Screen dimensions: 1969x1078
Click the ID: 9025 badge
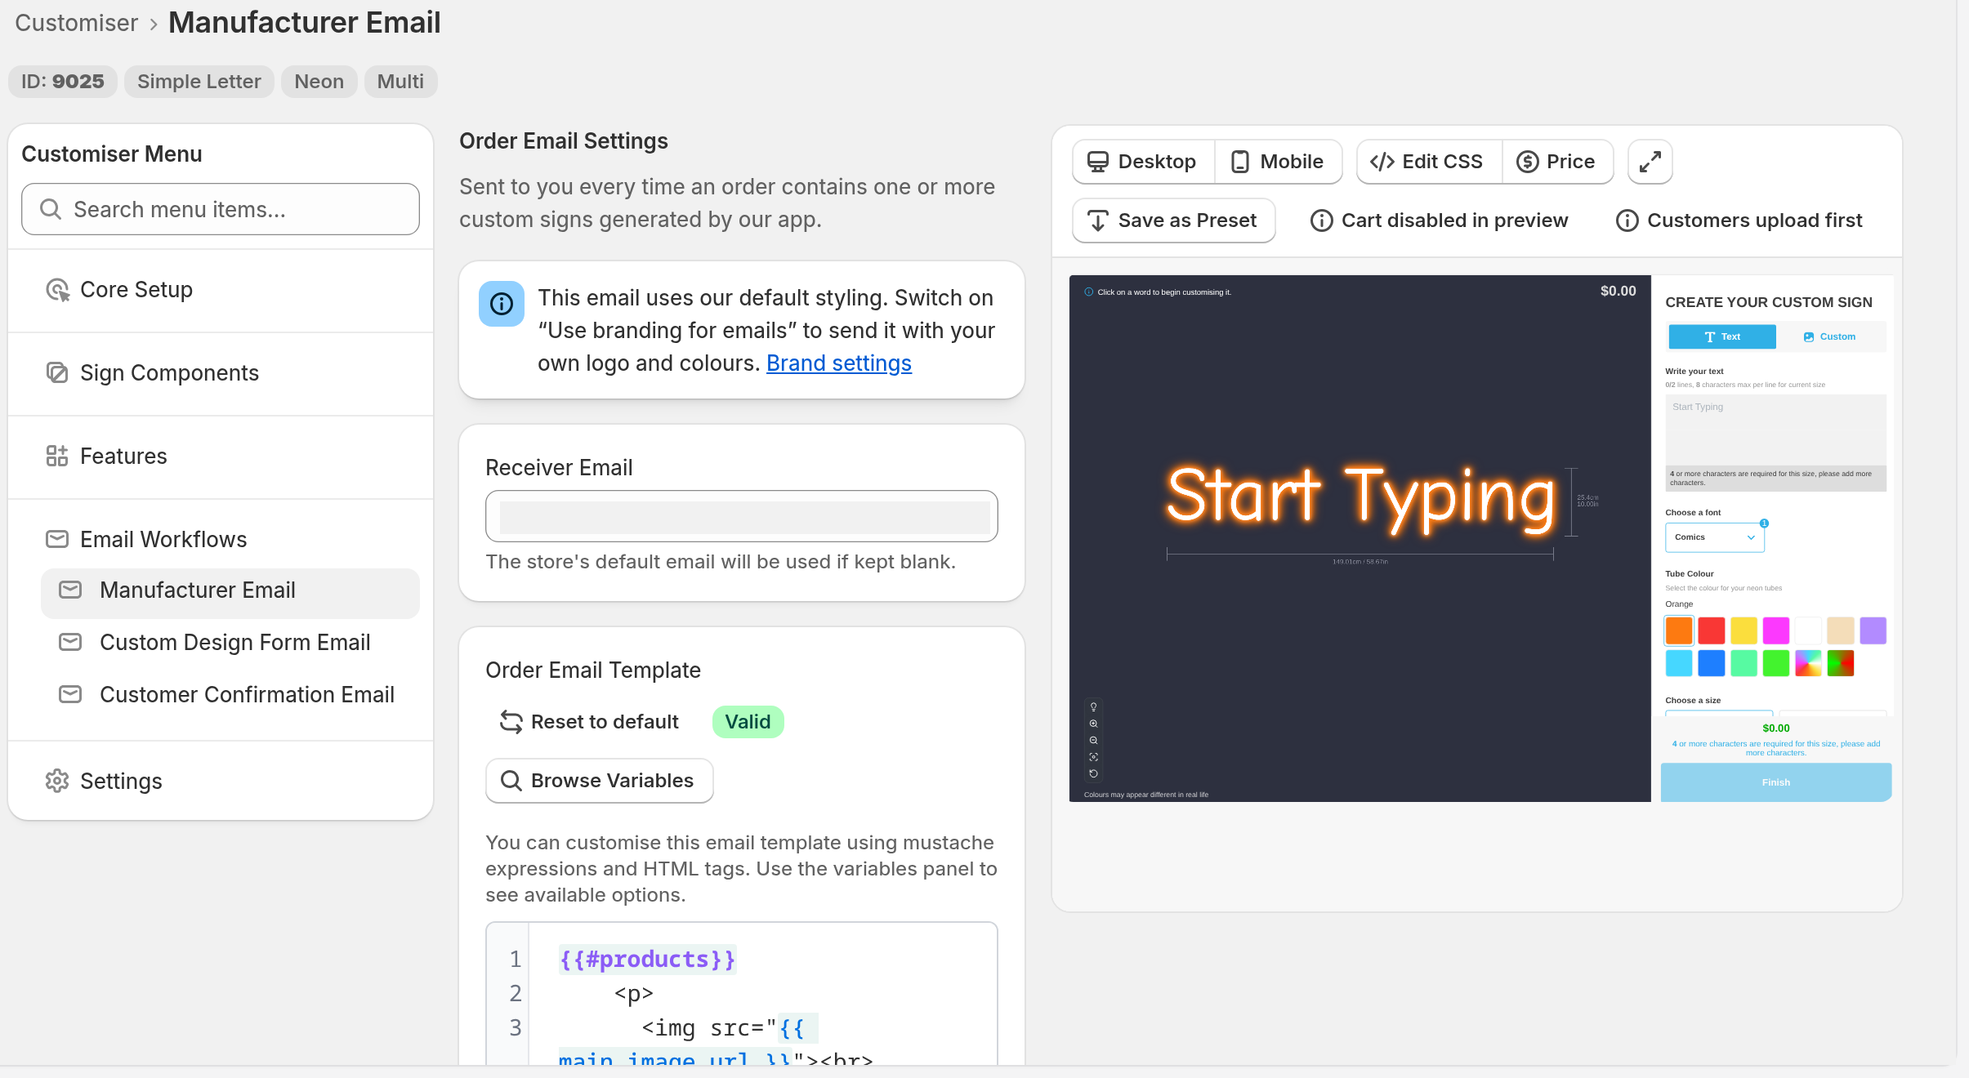pos(63,82)
